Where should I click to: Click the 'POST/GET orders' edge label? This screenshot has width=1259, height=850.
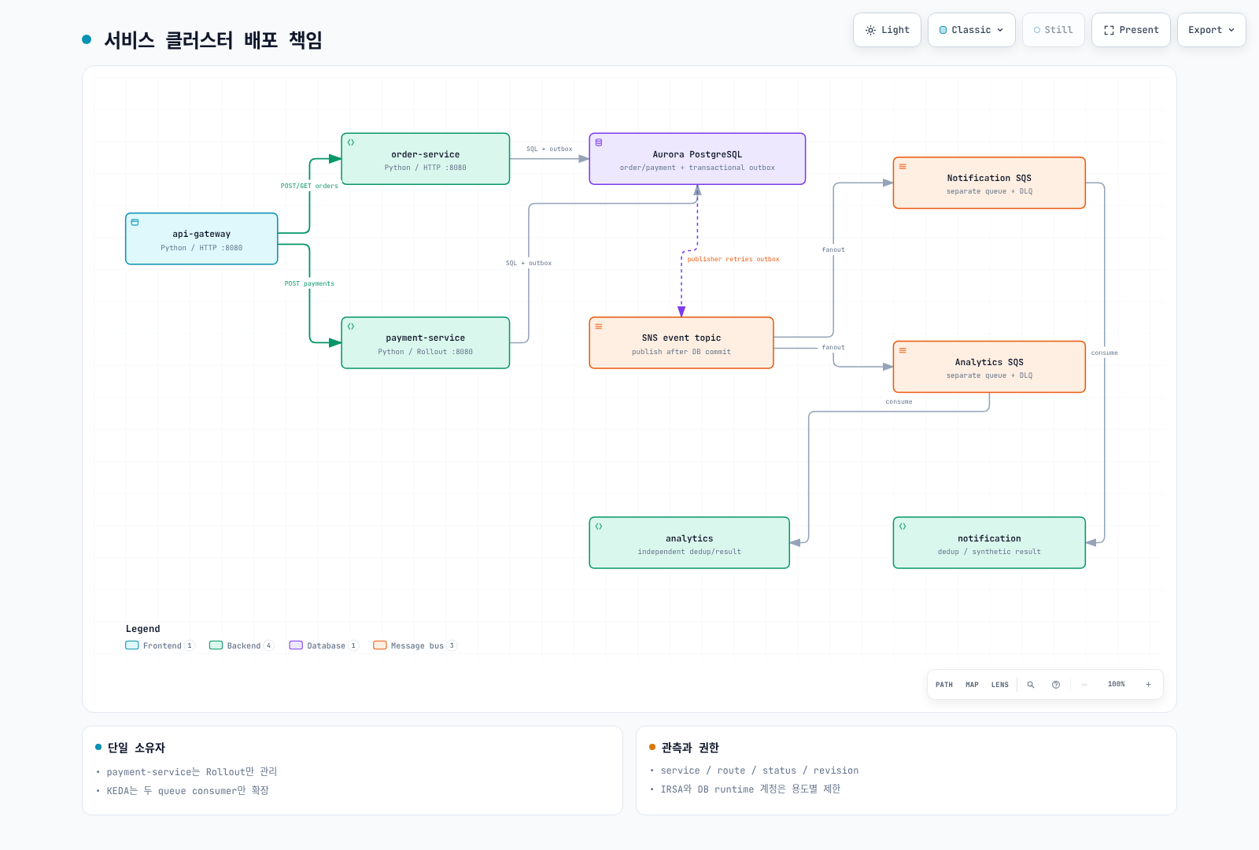click(x=309, y=187)
